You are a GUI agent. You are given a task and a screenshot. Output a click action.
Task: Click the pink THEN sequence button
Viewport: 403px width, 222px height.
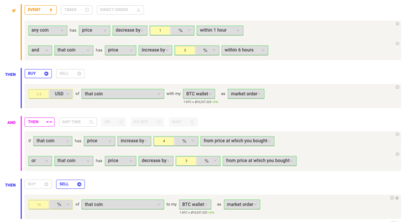pos(39,122)
